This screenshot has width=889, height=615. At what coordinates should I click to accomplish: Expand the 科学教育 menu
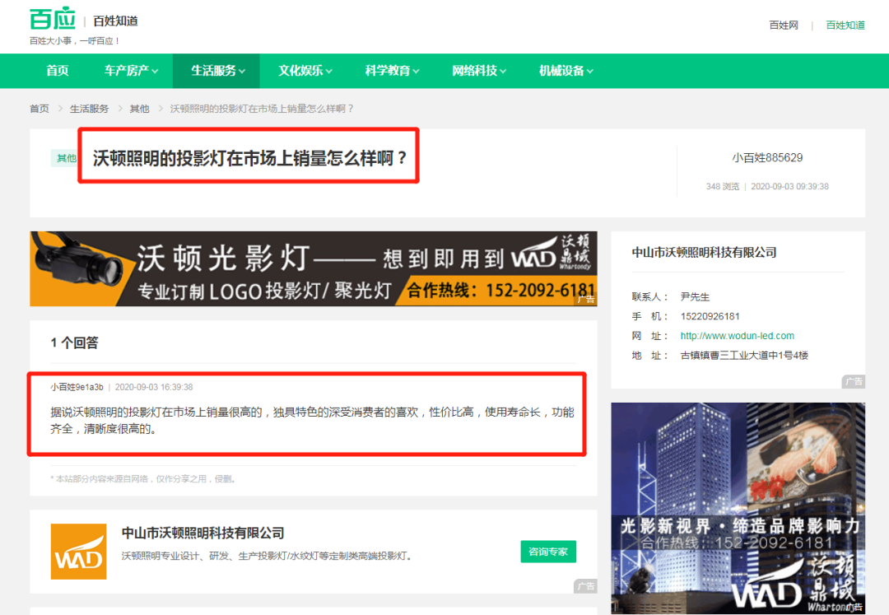click(x=392, y=71)
